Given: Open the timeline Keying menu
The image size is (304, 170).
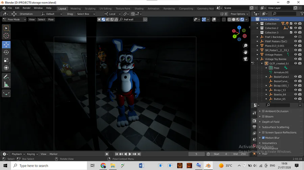Looking at the screenshot, I should [x=32, y=154].
